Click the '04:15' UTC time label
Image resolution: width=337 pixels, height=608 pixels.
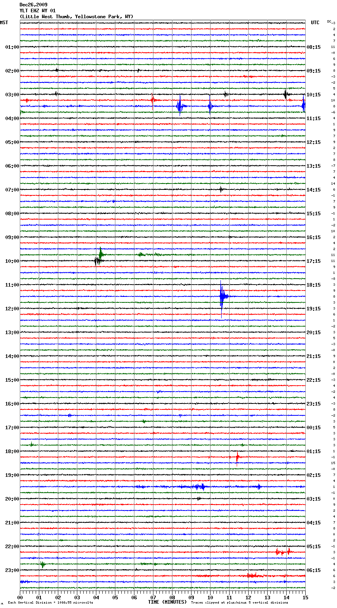[x=314, y=523]
